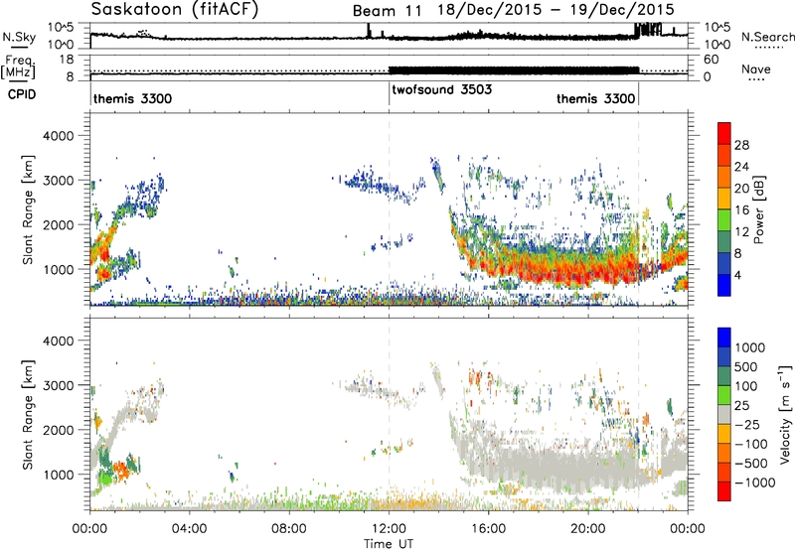Click the 3000 tick on power panel axis
The height and width of the screenshot is (550, 795).
pyautogui.click(x=59, y=181)
